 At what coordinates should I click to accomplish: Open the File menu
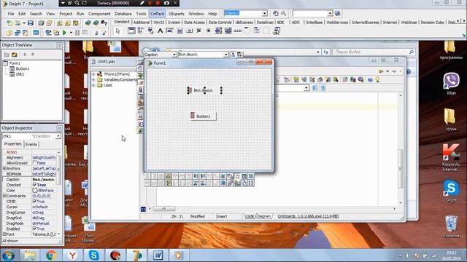pos(11,14)
